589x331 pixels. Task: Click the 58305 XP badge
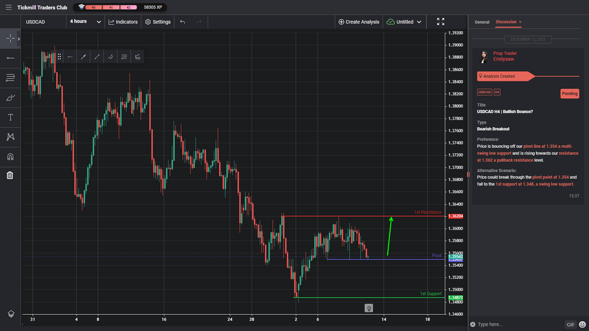click(x=153, y=7)
